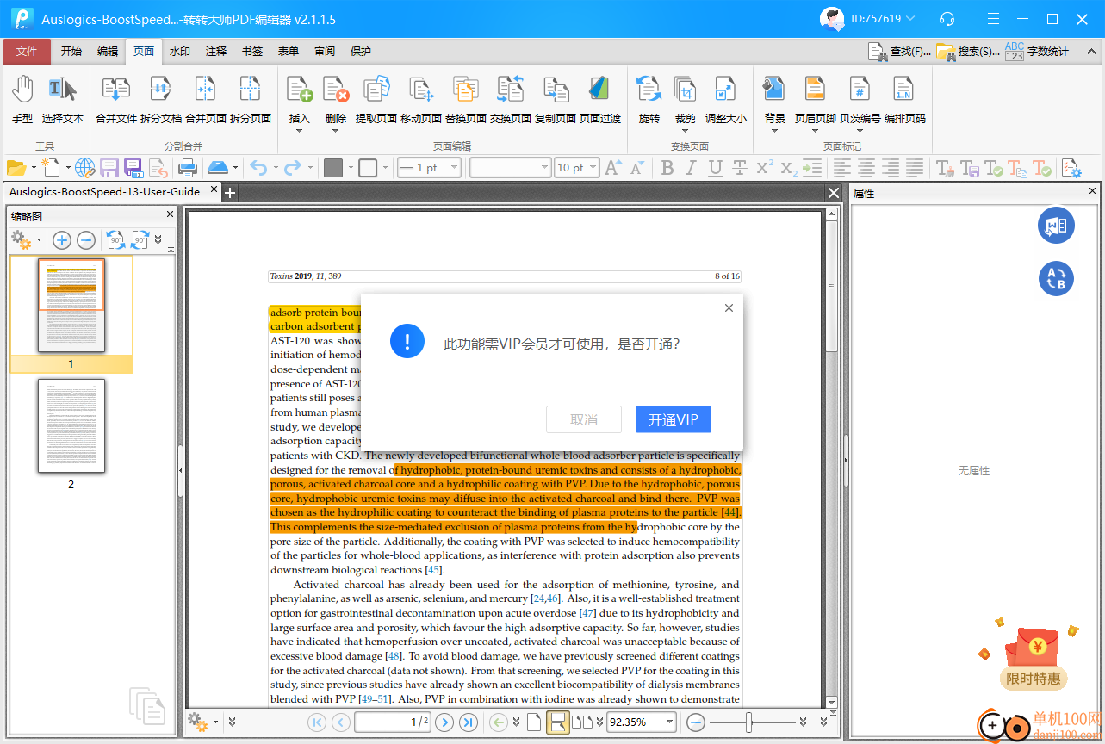Viewport: 1105px width, 744px height.
Task: Expand the Insert (插入) dropdown arrow
Action: 299,131
